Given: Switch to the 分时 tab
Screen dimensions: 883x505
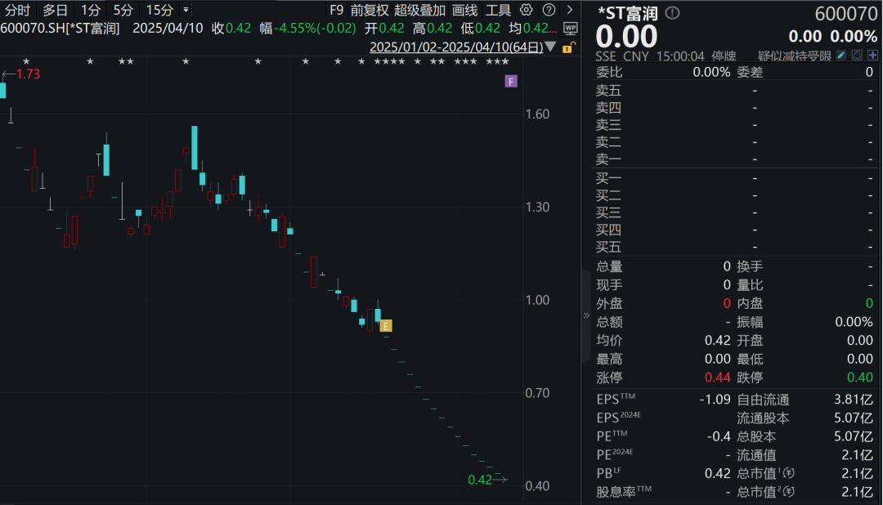Looking at the screenshot, I should click(x=17, y=10).
